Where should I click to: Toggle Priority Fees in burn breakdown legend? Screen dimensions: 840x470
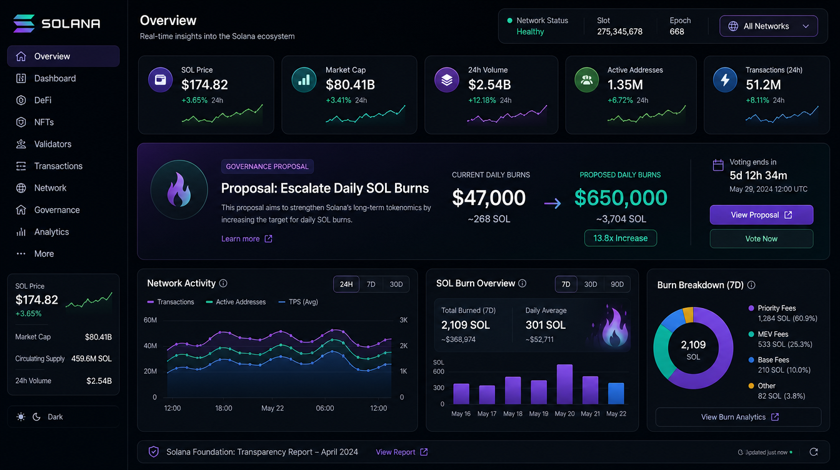pos(782,314)
